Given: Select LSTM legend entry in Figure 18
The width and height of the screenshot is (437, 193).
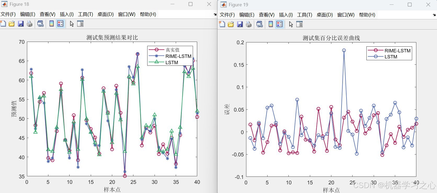Looking at the screenshot, I should click(x=172, y=62).
